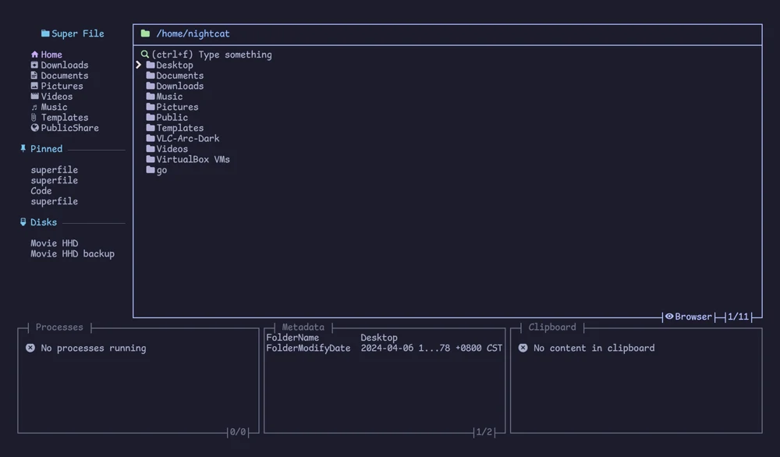Open Music in the sidebar

point(54,107)
